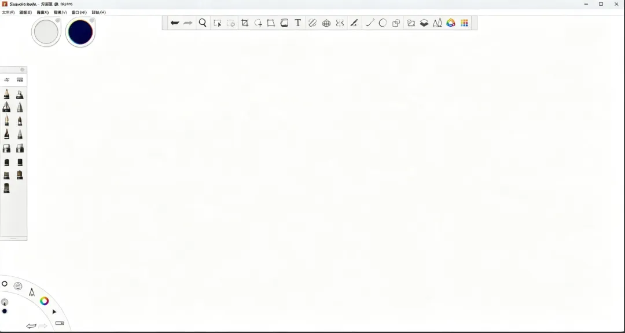This screenshot has width=625, height=333.
Task: Toggle the Steady Stroke pen icon
Action: pos(354,23)
